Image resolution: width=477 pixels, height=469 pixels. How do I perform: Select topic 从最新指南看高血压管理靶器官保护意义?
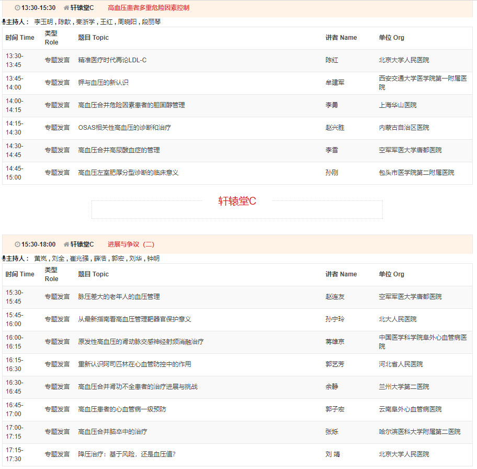(x=134, y=319)
